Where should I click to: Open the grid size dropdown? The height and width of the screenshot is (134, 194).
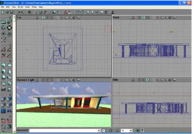(x=131, y=131)
